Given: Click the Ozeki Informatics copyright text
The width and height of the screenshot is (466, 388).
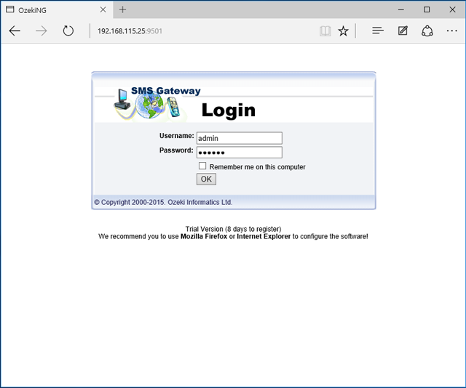Looking at the screenshot, I should coord(163,202).
